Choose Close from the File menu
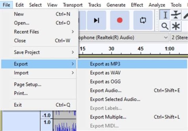Viewport: 188px width, 131px height. pyautogui.click(x=39, y=41)
